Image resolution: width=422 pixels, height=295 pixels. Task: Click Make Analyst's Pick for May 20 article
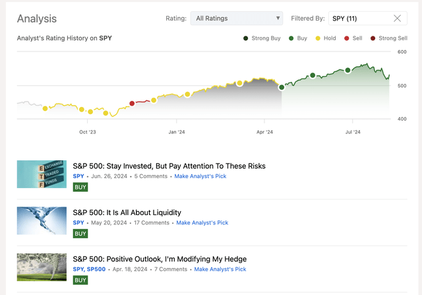click(x=202, y=223)
